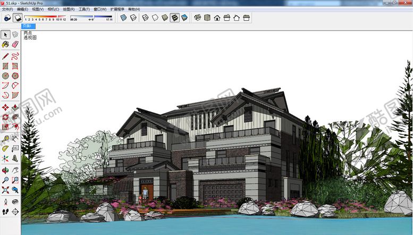This screenshot has height=235, width=413.
Task: Choose the Pencil line tool
Action: (x=5, y=56)
